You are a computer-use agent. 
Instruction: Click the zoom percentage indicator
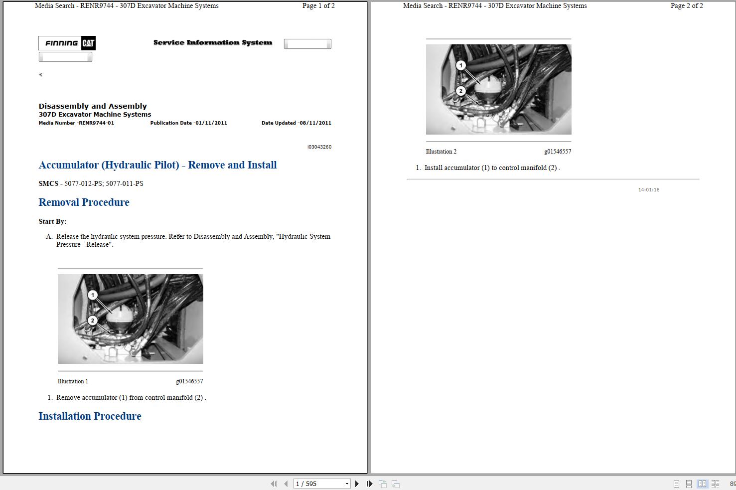pyautogui.click(x=733, y=484)
